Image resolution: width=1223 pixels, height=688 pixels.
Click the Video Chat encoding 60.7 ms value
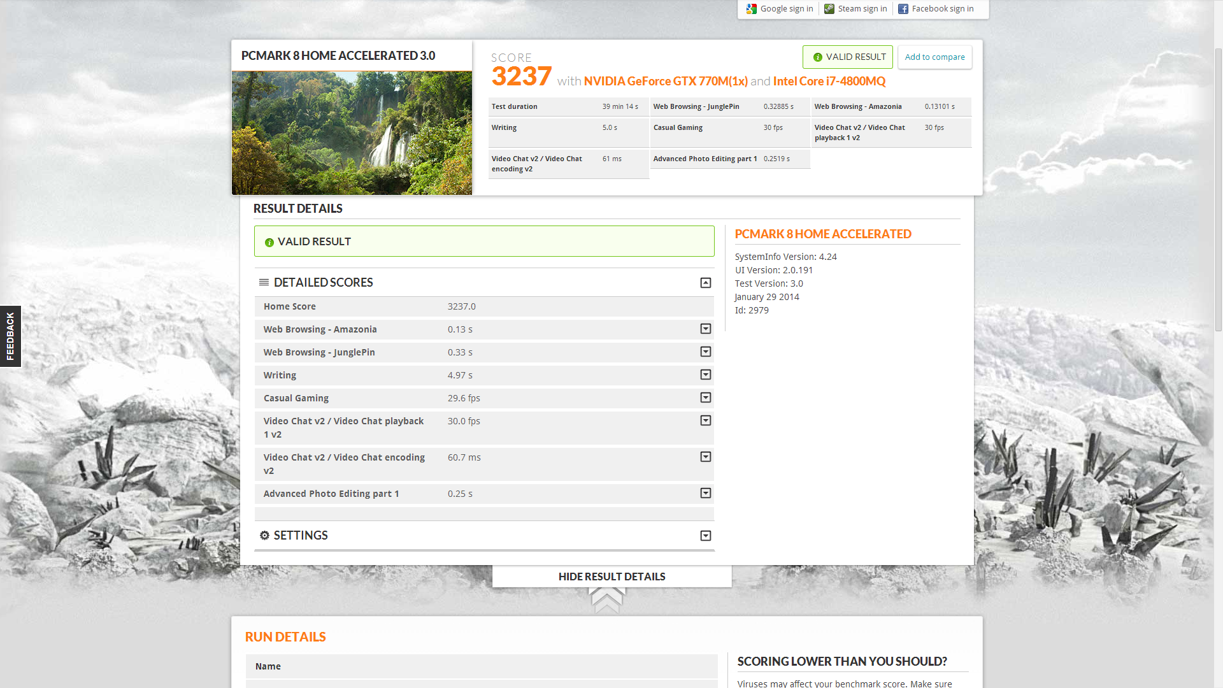click(464, 457)
